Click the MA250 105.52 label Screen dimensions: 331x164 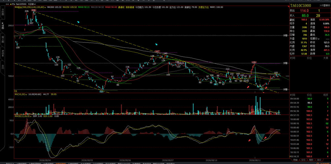coord(70,7)
